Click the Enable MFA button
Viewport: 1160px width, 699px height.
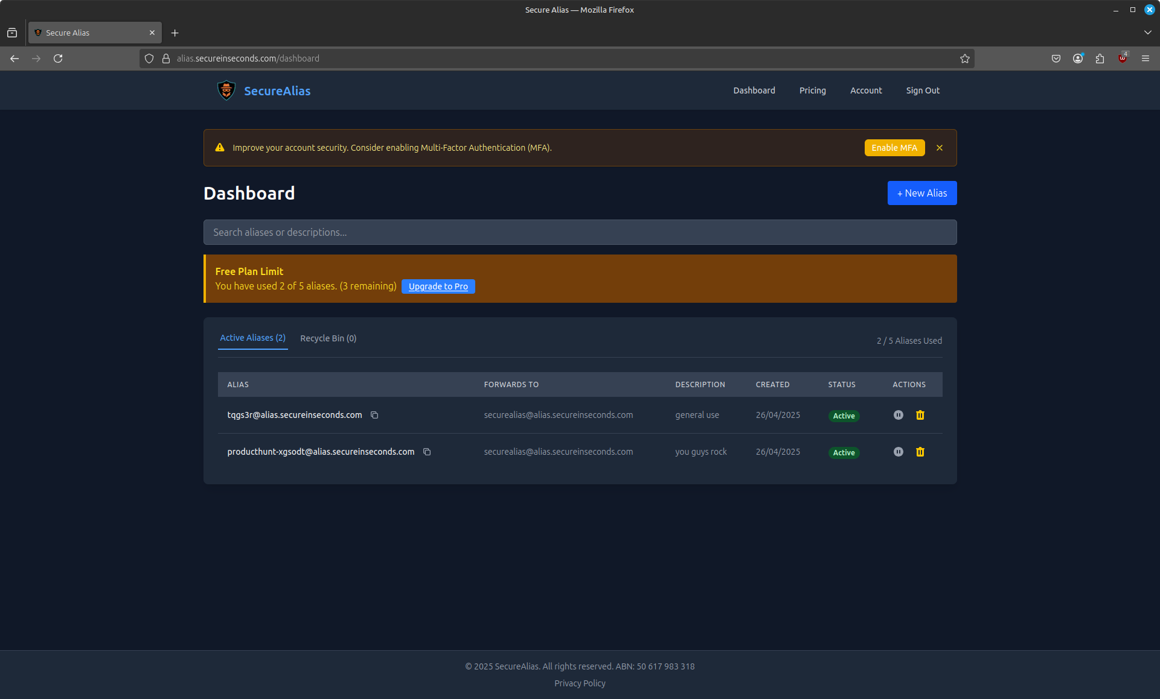(894, 148)
